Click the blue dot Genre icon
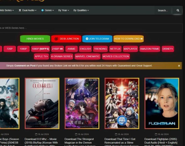This screenshot has width=185, height=146. coord(42,10)
